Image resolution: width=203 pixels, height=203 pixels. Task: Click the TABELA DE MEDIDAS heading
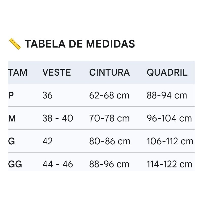tap(79, 44)
